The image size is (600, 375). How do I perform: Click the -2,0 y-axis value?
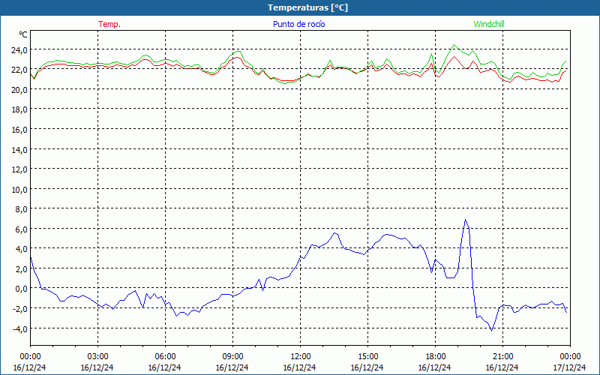tap(20, 309)
